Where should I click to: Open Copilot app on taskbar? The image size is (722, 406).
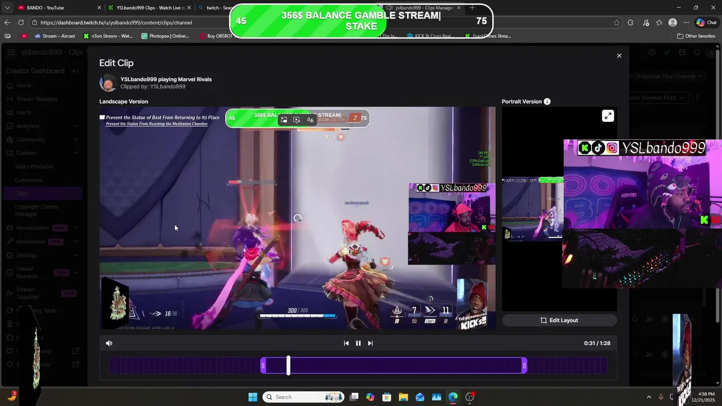(370, 397)
